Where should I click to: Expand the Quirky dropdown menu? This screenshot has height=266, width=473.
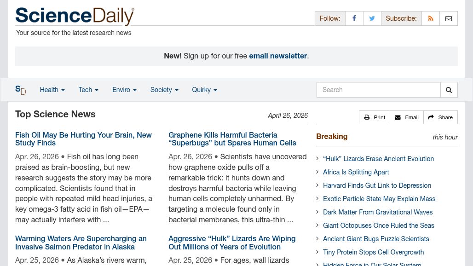click(204, 90)
